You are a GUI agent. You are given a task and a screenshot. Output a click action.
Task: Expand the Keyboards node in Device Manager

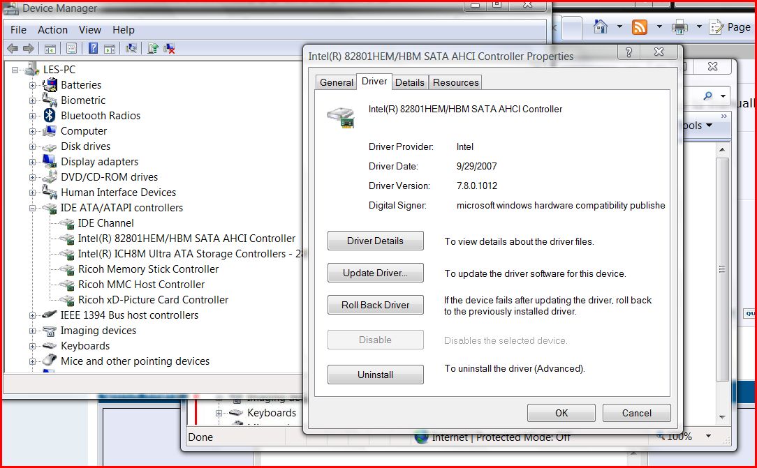(32, 347)
